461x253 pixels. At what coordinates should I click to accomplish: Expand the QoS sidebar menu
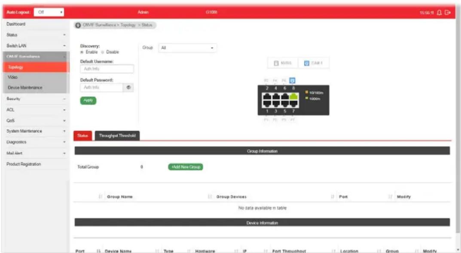(x=35, y=120)
